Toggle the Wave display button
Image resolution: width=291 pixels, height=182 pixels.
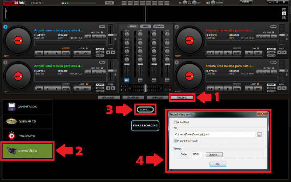coord(109,3)
